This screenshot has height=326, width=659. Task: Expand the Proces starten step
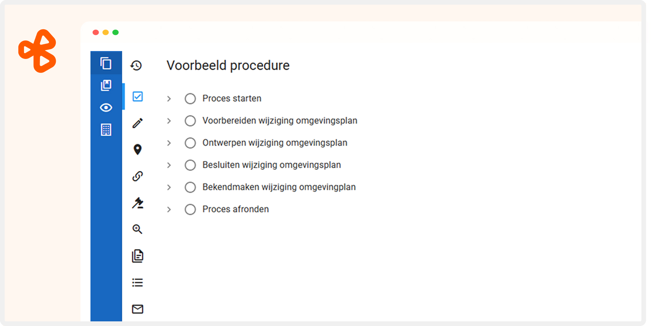169,99
